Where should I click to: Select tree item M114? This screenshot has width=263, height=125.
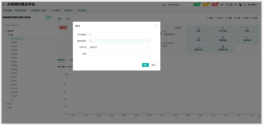[15, 88]
